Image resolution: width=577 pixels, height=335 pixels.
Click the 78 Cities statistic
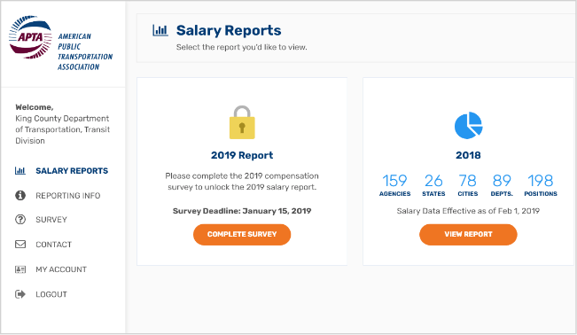coord(468,185)
